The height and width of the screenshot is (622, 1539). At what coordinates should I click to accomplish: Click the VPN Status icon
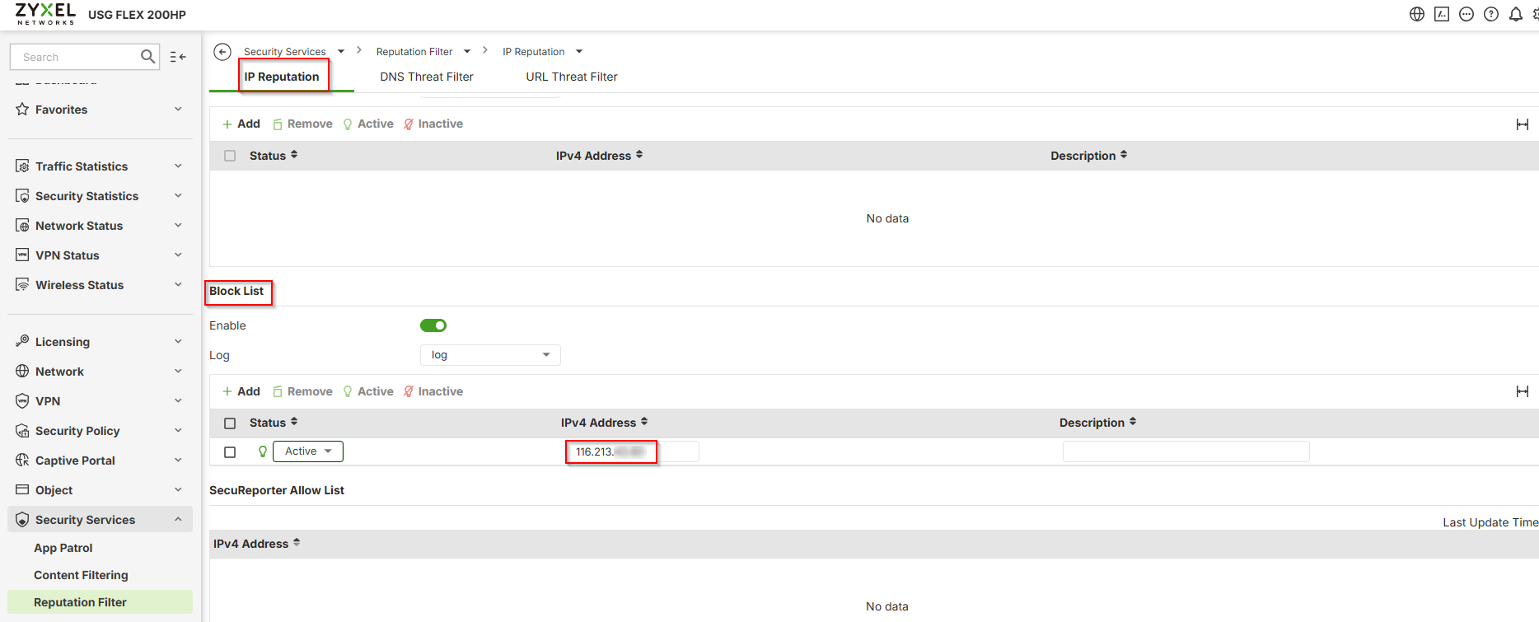[22, 255]
